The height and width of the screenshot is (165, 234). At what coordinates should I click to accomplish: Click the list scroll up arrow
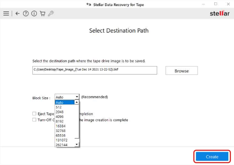coord(76,102)
